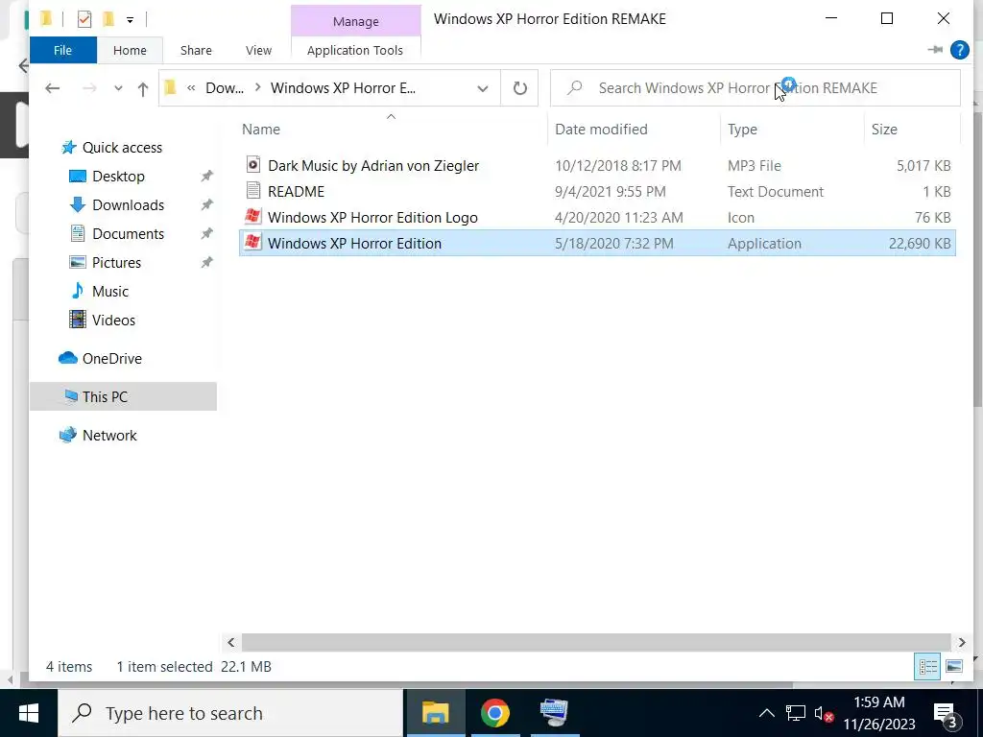Pin the ribbon with the pin icon

click(x=935, y=50)
